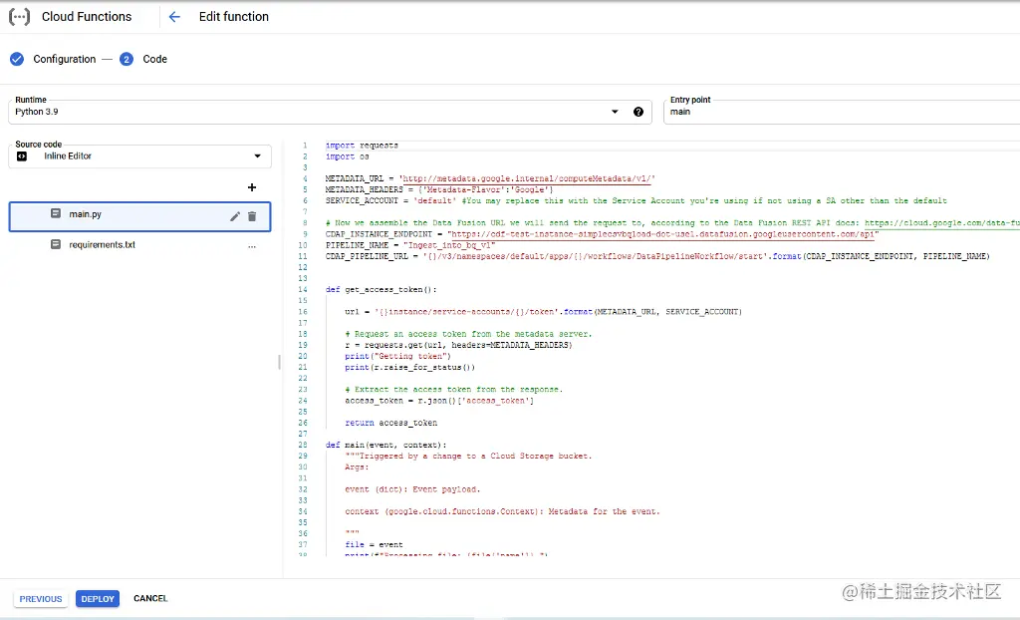Click 'def get_access_token():' line
Image resolution: width=1020 pixels, height=620 pixels.
(x=382, y=289)
